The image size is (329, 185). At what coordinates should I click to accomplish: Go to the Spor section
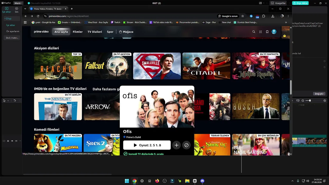(110, 32)
